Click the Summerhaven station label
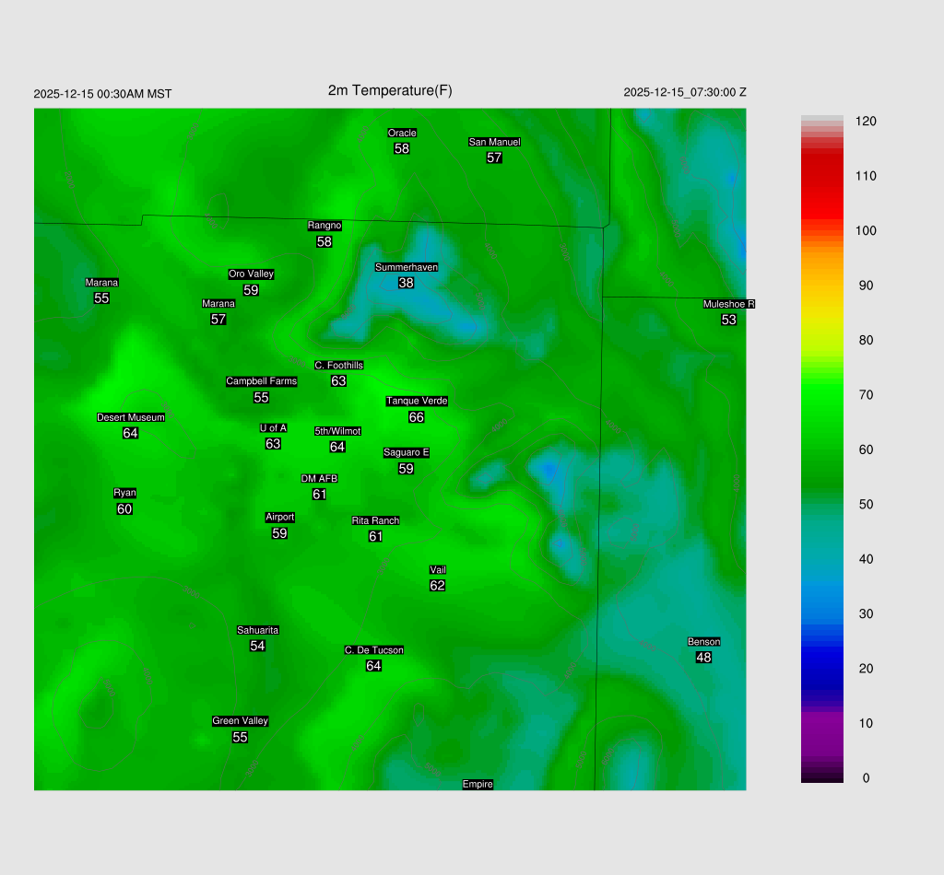This screenshot has height=875, width=944. tap(406, 267)
